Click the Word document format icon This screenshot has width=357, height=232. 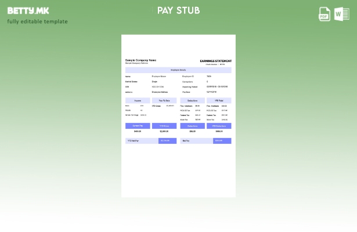pos(342,14)
